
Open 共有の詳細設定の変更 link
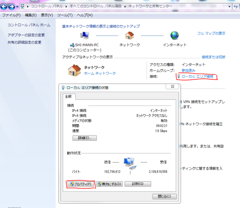(x=24, y=42)
